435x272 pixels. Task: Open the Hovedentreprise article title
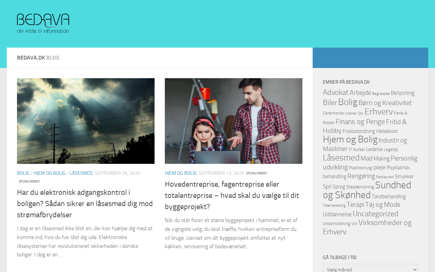pyautogui.click(x=232, y=195)
